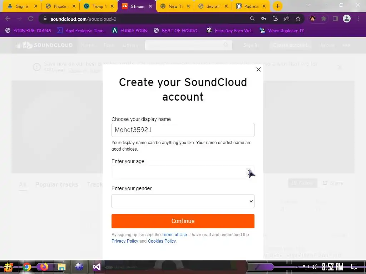
Task: Click Create account in SoundCloud header
Action: click(291, 45)
